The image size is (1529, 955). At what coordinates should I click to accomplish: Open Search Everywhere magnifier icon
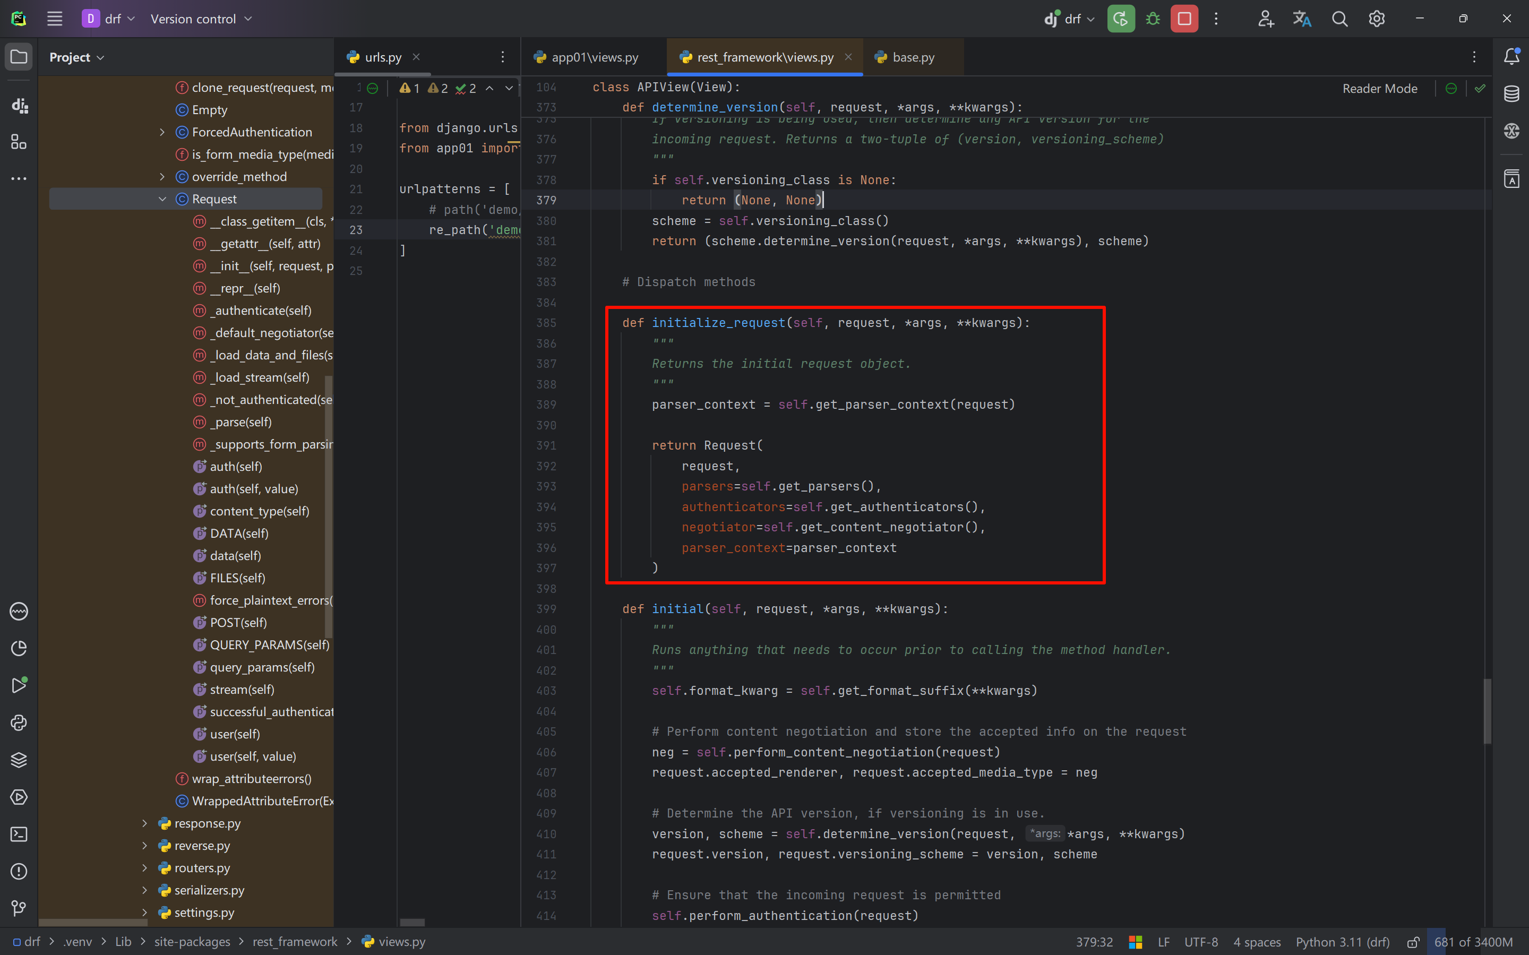[1339, 19]
